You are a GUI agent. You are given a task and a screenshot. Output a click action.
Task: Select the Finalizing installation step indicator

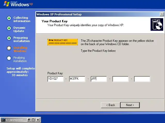coord(9,58)
